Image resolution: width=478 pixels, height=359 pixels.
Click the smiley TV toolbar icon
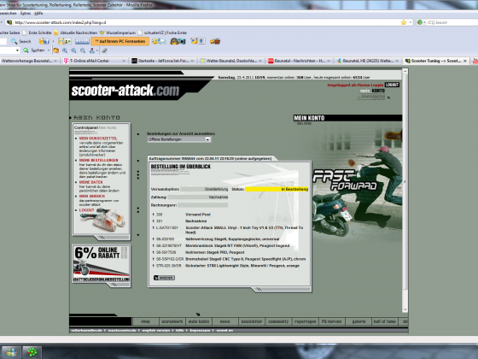click(215, 41)
